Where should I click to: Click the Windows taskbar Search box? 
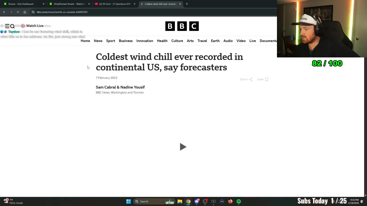point(154,201)
